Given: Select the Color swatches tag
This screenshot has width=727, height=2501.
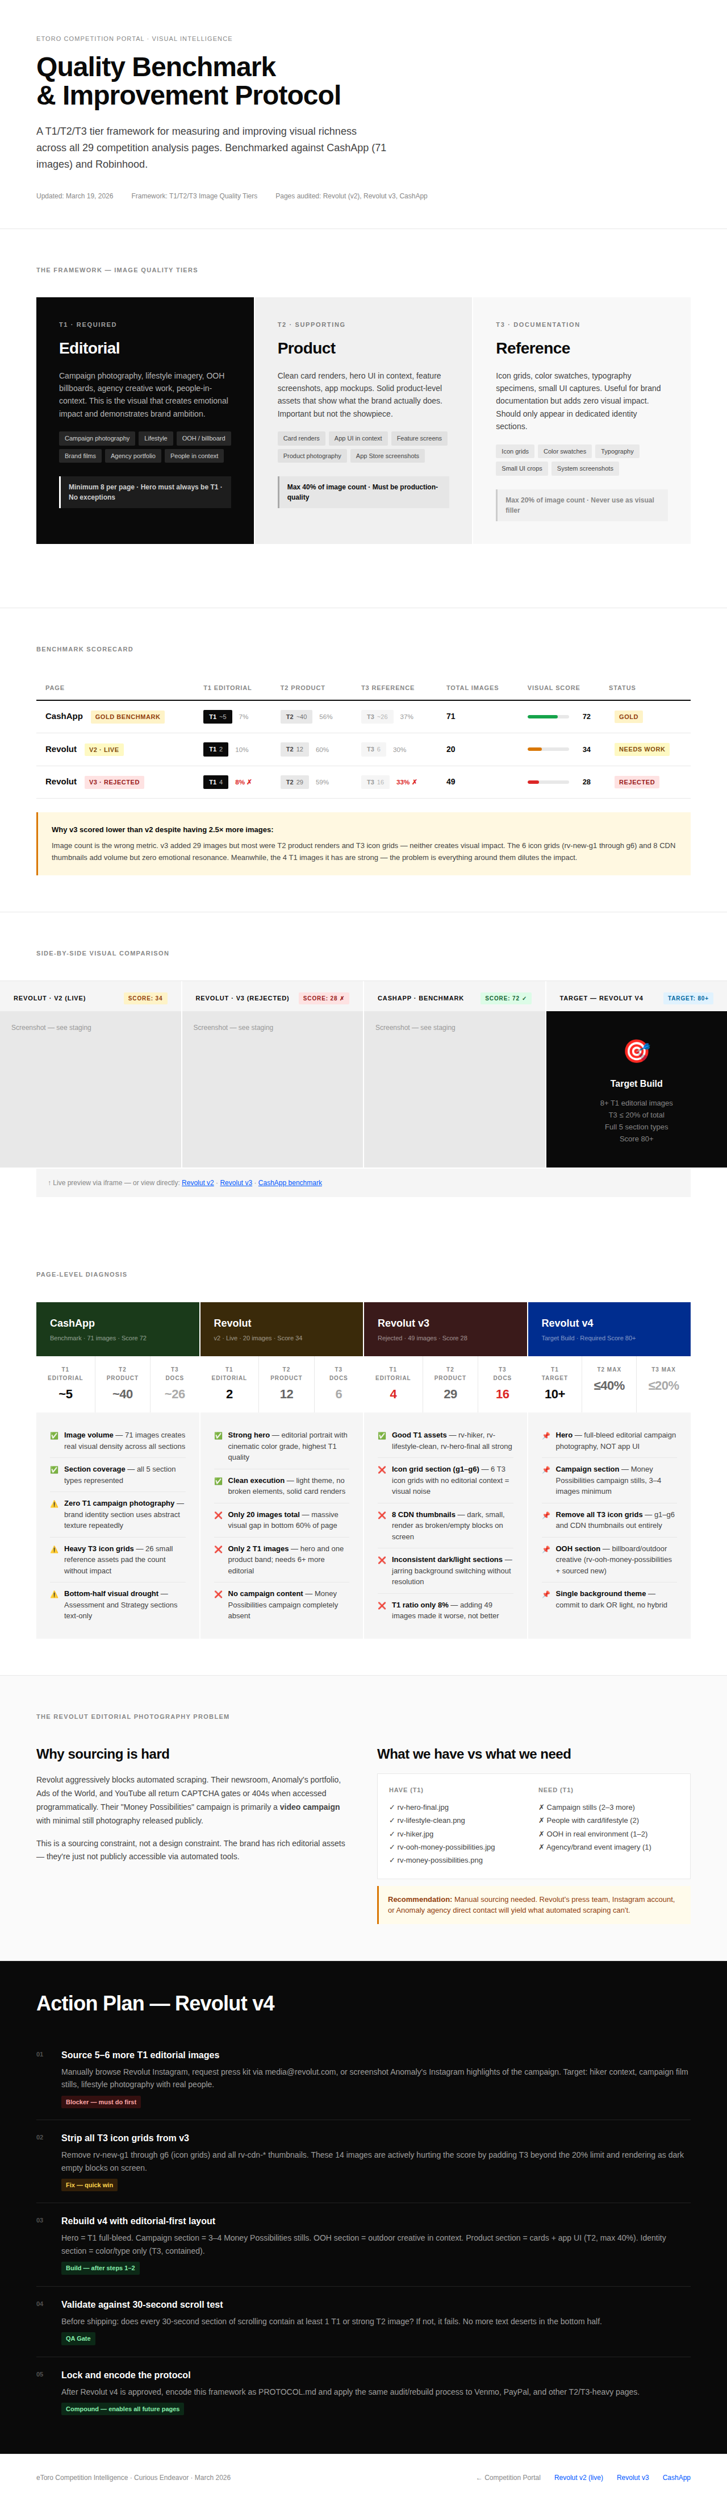Looking at the screenshot, I should (x=565, y=451).
